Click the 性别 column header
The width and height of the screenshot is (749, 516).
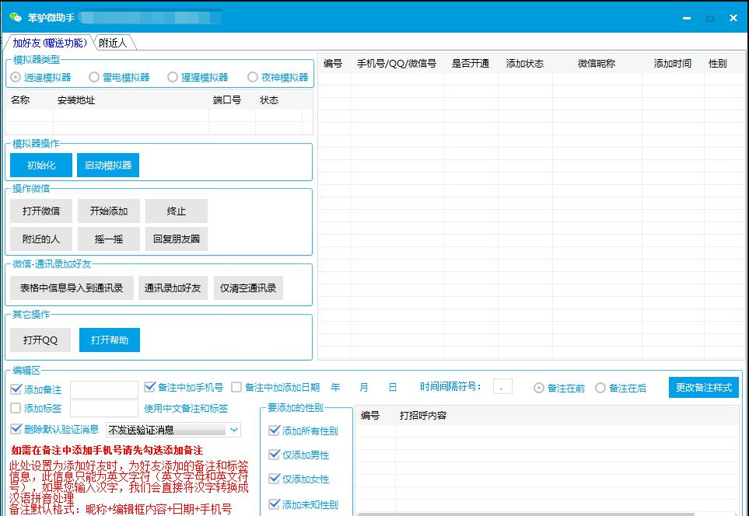point(717,64)
